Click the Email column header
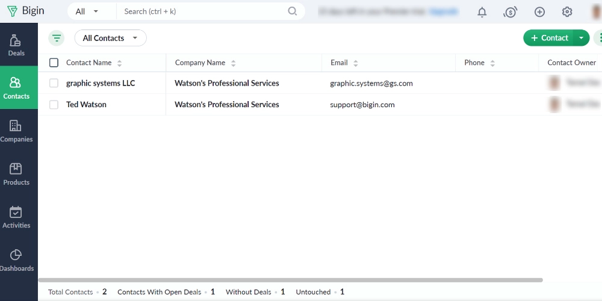 (339, 63)
